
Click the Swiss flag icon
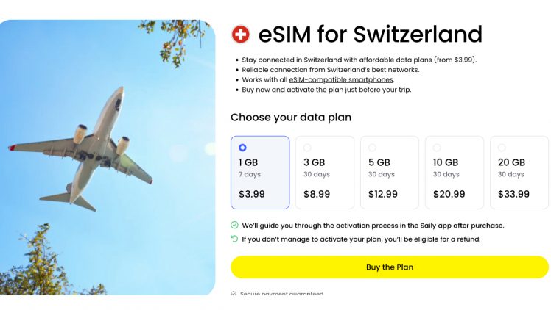[241, 34]
